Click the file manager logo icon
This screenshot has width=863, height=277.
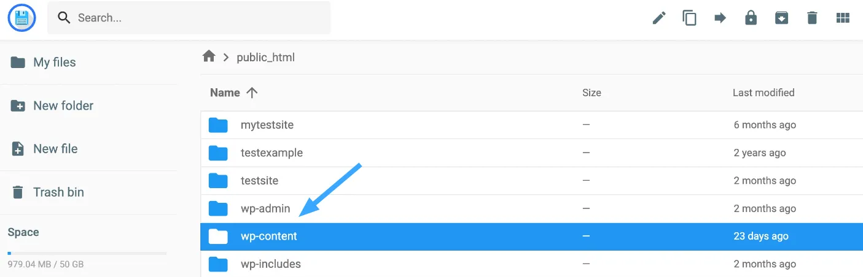(x=22, y=18)
